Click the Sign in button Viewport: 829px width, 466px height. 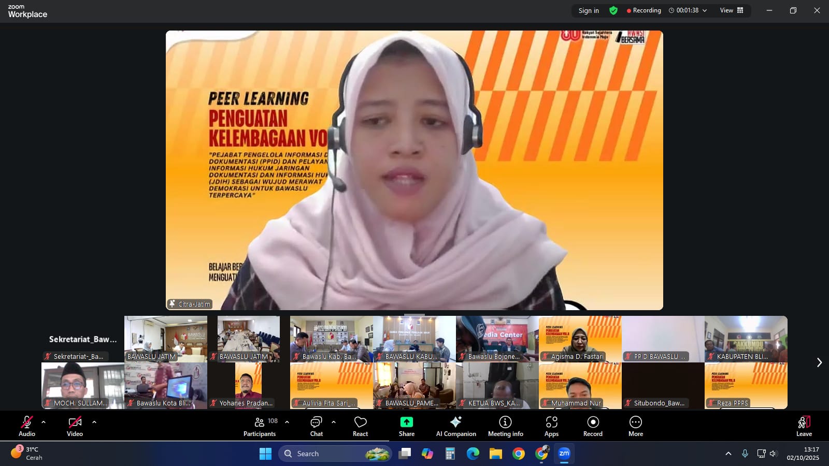coord(589,10)
